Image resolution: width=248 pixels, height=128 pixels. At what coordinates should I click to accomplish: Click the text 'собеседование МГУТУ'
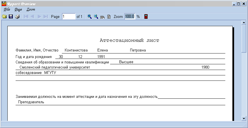(x=36, y=73)
